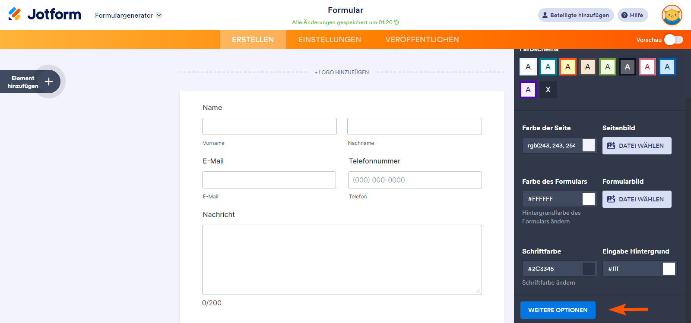Open the Veröffentlichen tab
691x323 pixels.
click(x=422, y=40)
